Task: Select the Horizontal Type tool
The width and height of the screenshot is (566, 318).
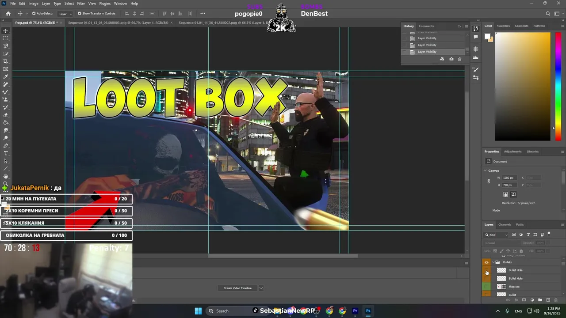Action: (x=6, y=153)
